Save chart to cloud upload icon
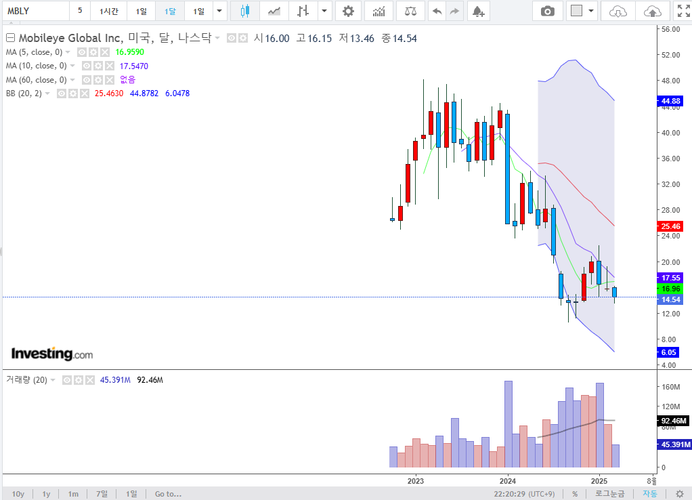 652,11
